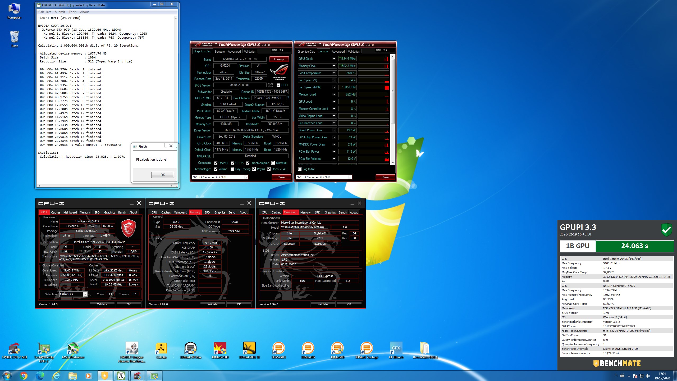This screenshot has width=677, height=381.
Task: Open Internet Explorer from the taskbar
Action: (56, 376)
